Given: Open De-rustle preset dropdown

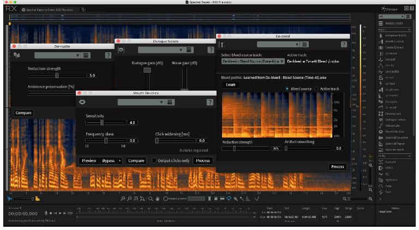Looking at the screenshot, I should click(57, 55).
